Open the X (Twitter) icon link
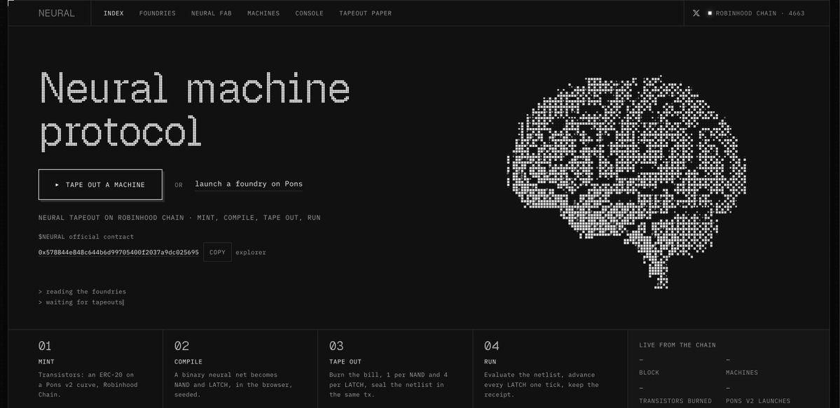 coord(696,13)
